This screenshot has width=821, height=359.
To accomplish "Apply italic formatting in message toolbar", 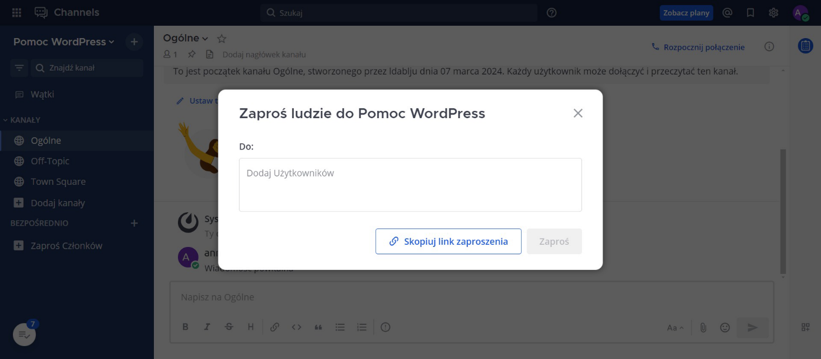I will click(x=207, y=327).
